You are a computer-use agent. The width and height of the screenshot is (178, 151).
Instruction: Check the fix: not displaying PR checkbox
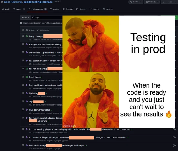point(23,68)
